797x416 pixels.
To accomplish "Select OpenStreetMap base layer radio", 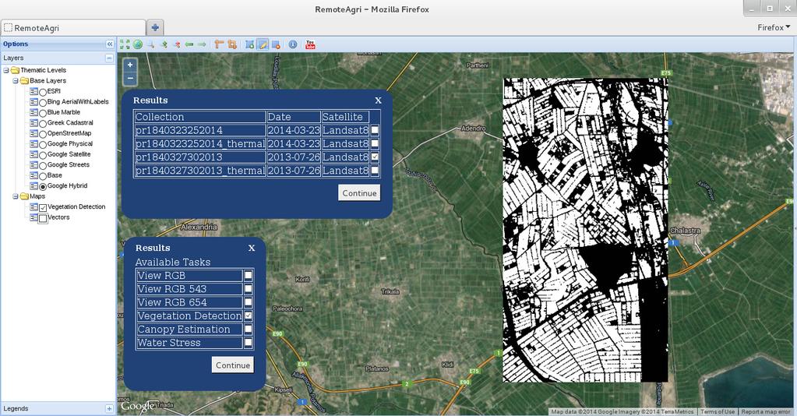I will coord(43,134).
